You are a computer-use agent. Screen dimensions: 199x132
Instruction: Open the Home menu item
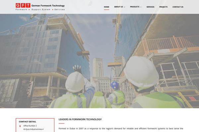click(x=106, y=7)
